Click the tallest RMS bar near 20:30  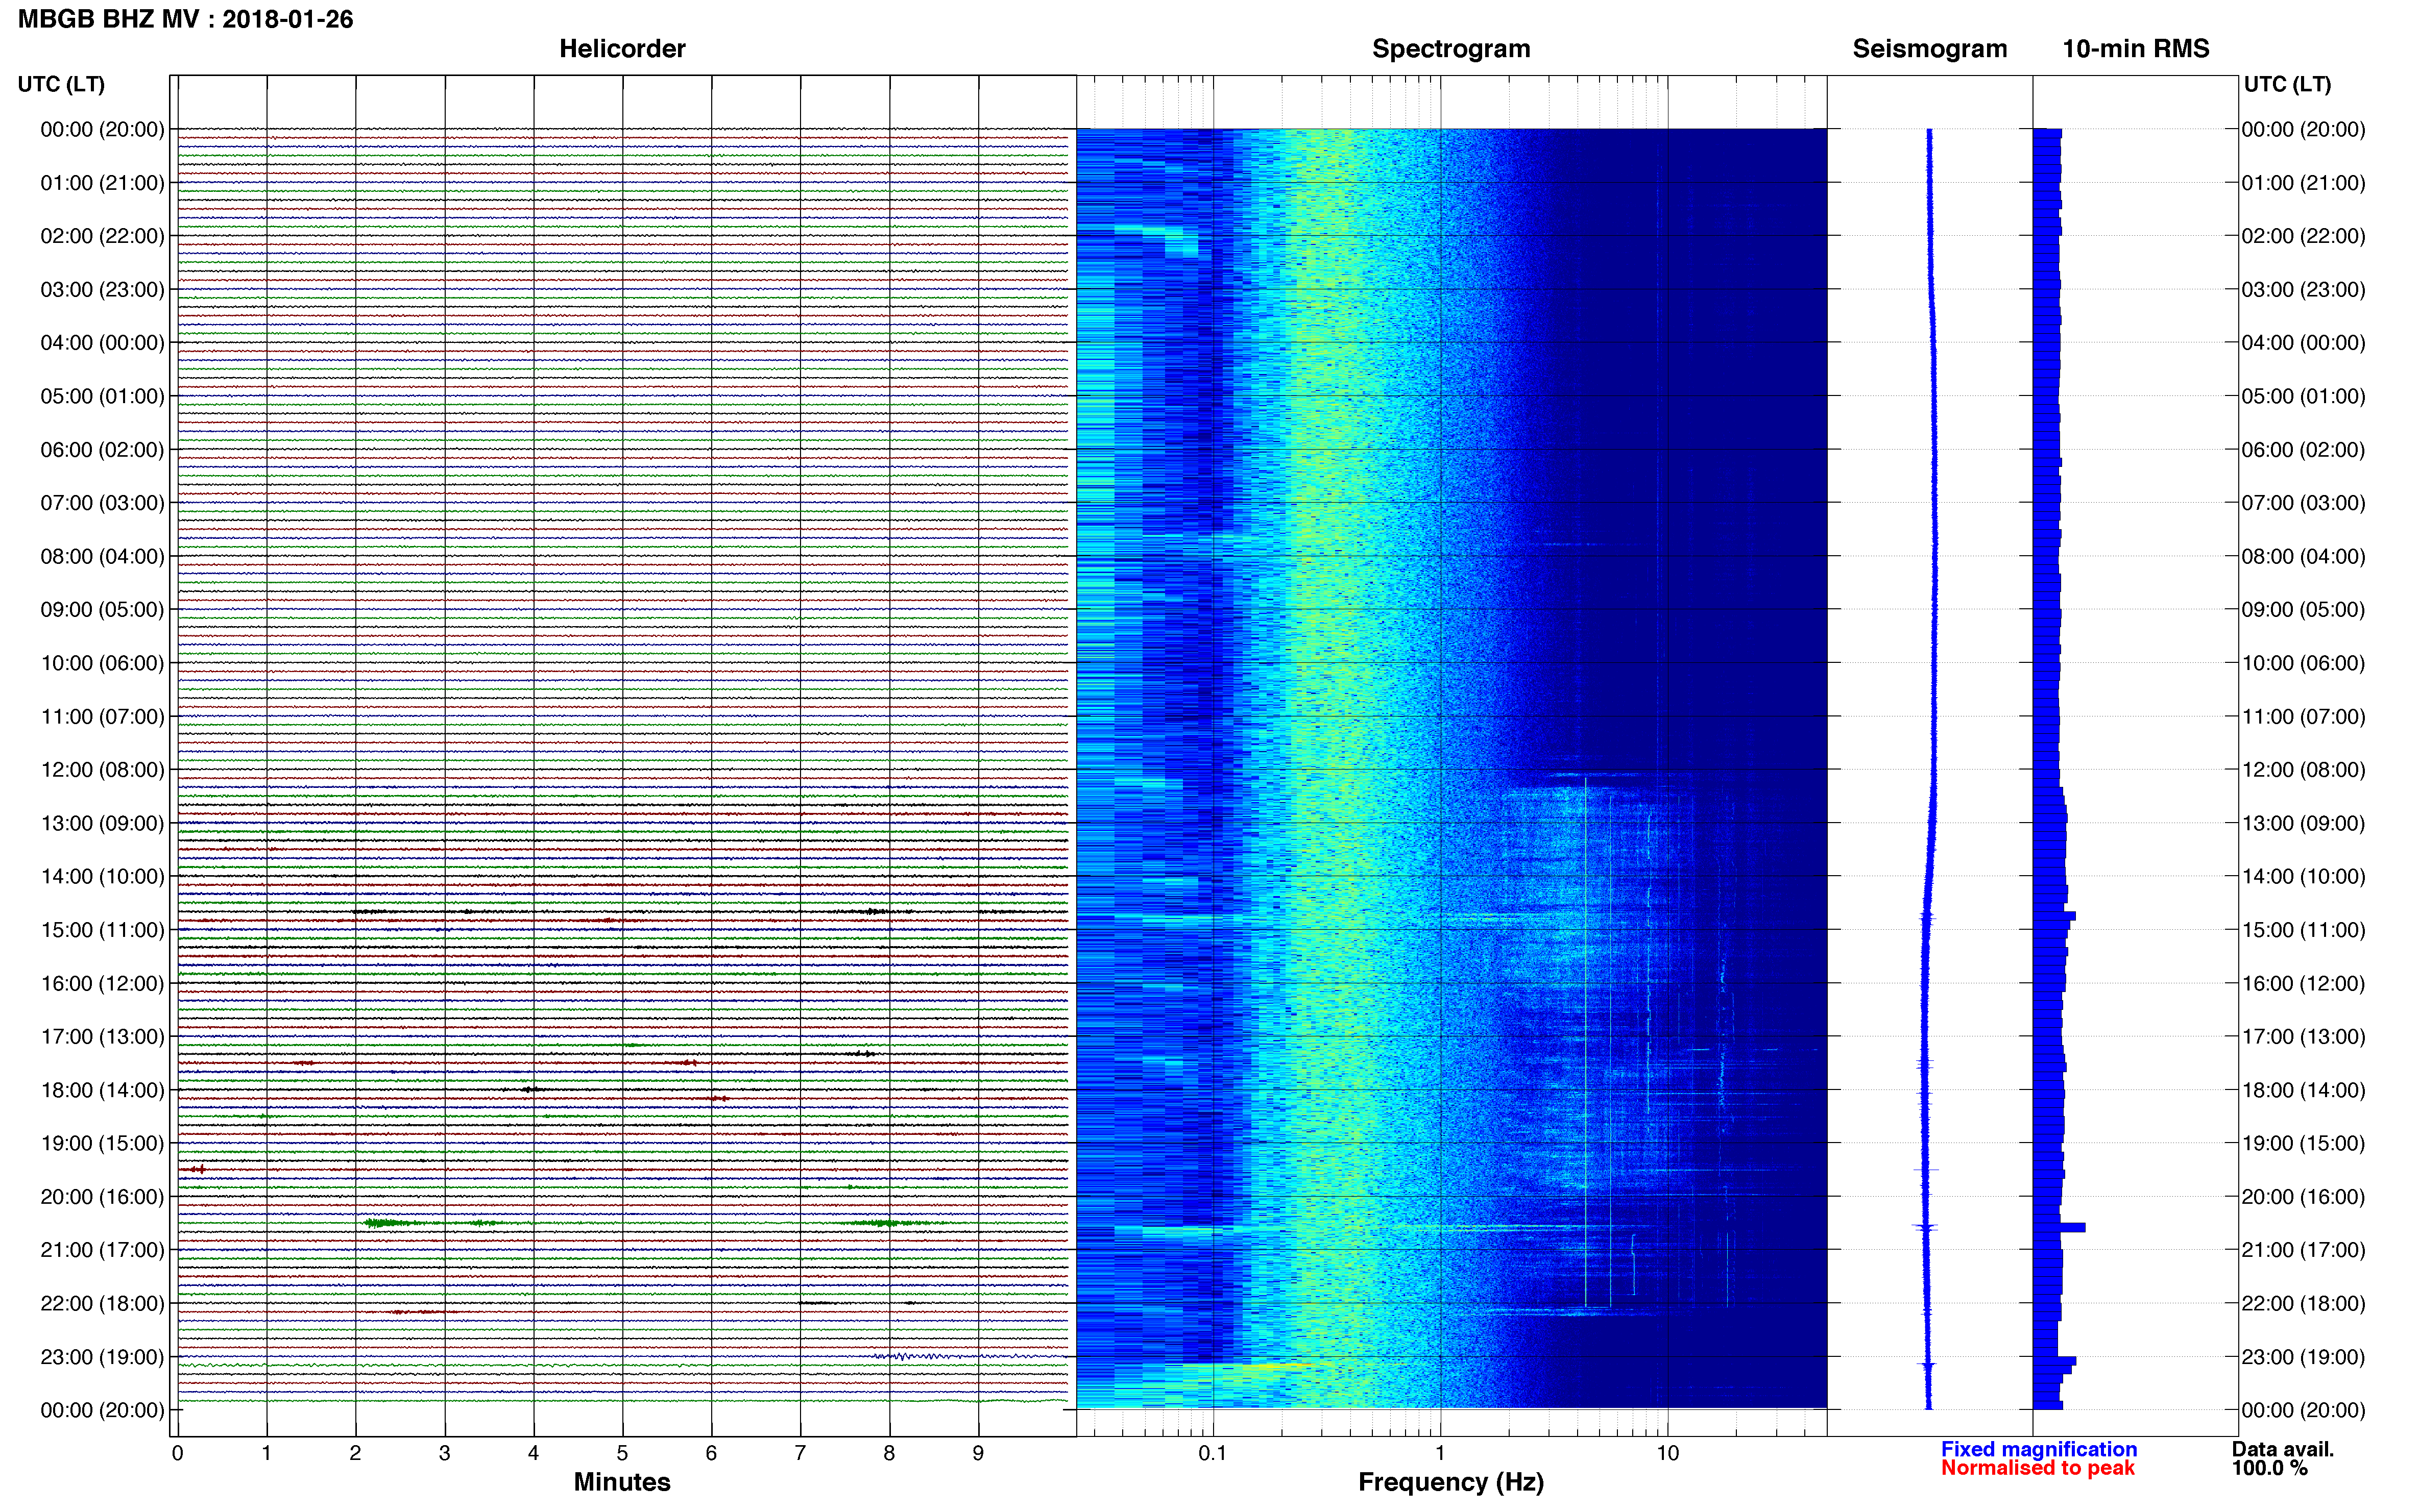tap(2059, 1227)
